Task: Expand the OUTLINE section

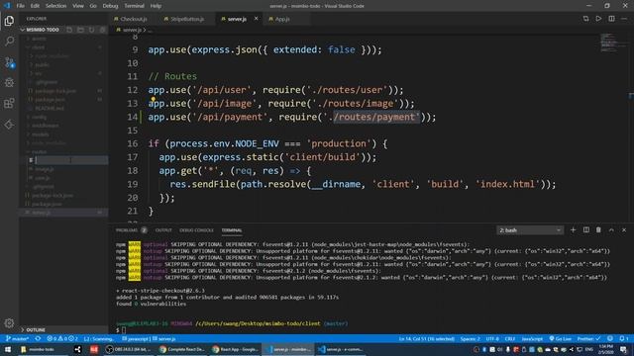Action: 36,329
